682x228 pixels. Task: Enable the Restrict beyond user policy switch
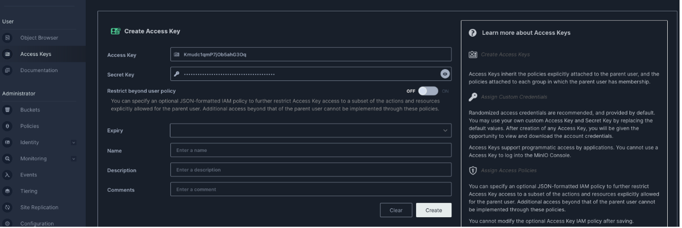428,91
